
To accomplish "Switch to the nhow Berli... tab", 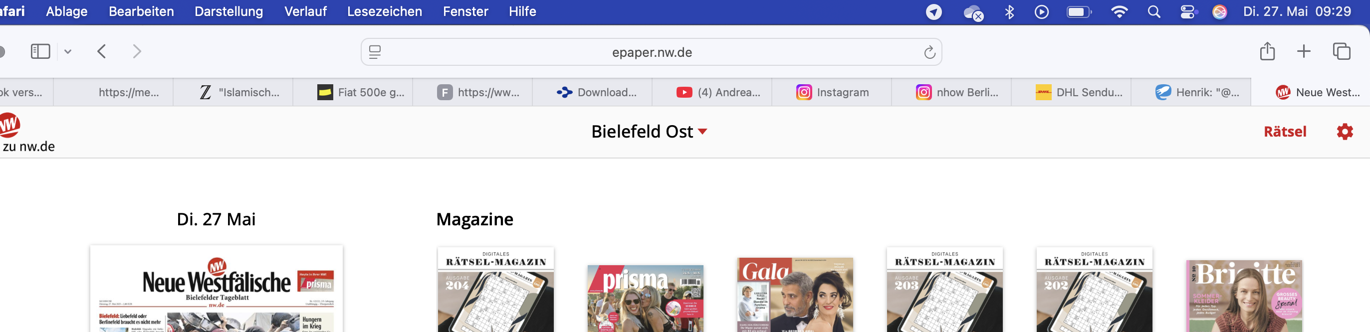I will coord(951,92).
